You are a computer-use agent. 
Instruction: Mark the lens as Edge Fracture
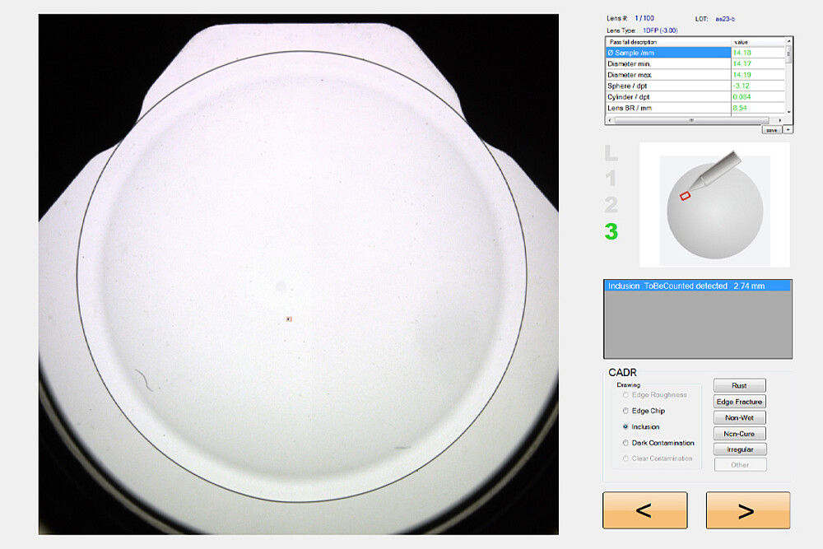(740, 402)
